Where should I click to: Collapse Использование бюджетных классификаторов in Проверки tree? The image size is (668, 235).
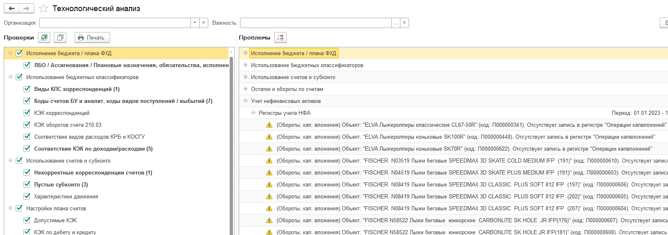[x=11, y=77]
